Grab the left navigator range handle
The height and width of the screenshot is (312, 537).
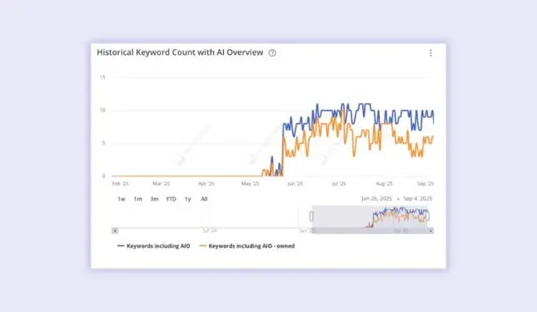click(x=311, y=216)
